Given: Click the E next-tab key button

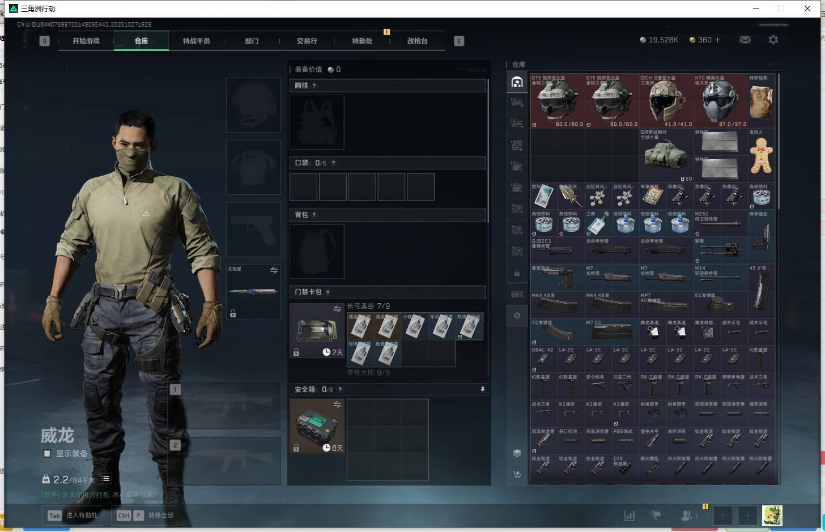Looking at the screenshot, I should click(x=459, y=41).
